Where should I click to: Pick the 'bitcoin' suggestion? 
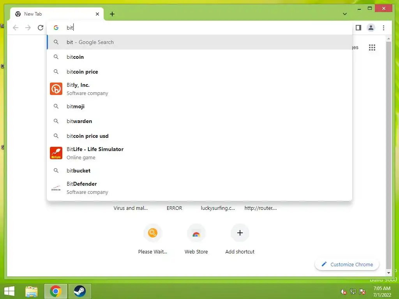pos(199,57)
